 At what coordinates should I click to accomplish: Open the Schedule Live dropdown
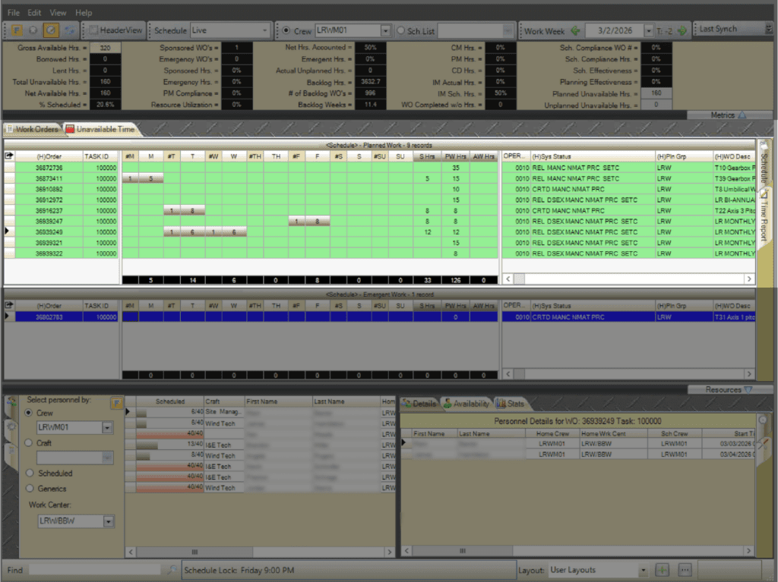tap(264, 30)
